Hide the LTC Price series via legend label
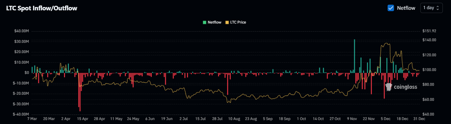 pos(238,22)
